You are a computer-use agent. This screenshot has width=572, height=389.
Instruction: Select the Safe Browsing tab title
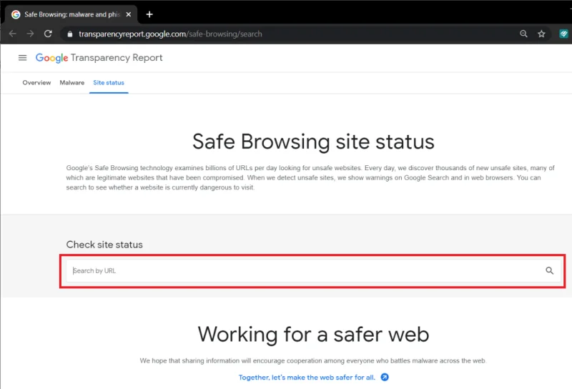(x=72, y=14)
